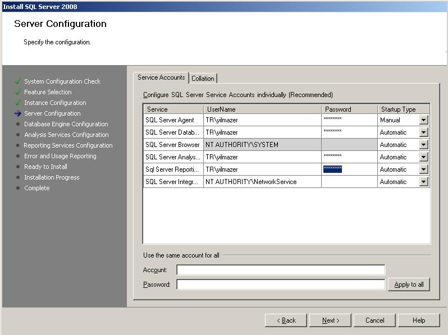Click the System Configuration Check step label

click(62, 81)
